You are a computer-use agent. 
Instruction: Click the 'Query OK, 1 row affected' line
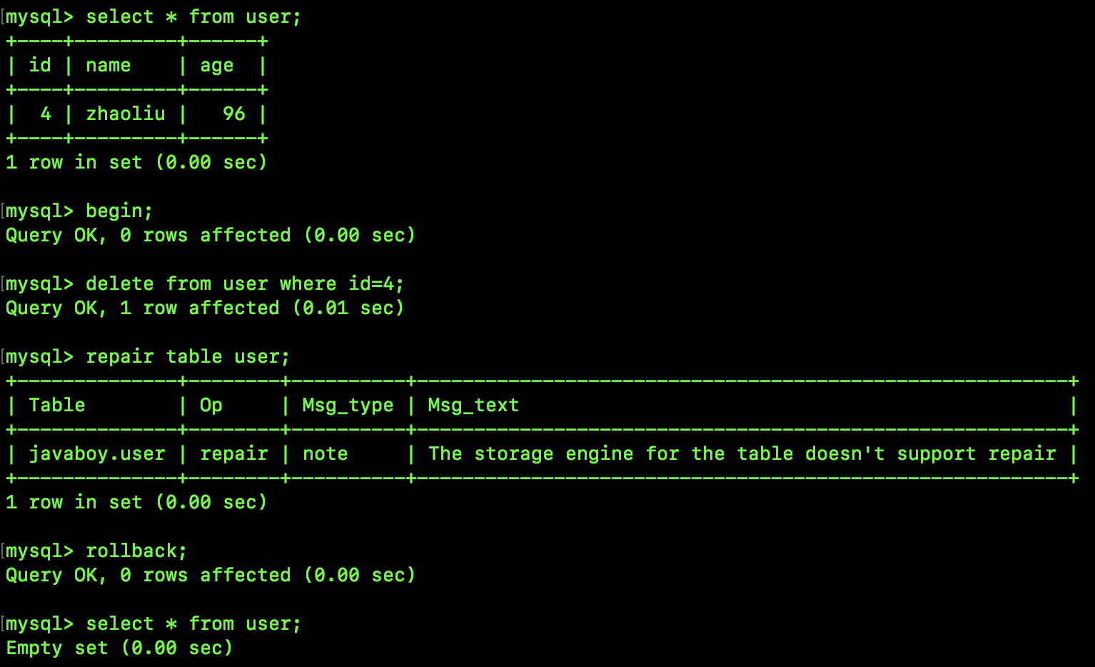[x=205, y=309]
